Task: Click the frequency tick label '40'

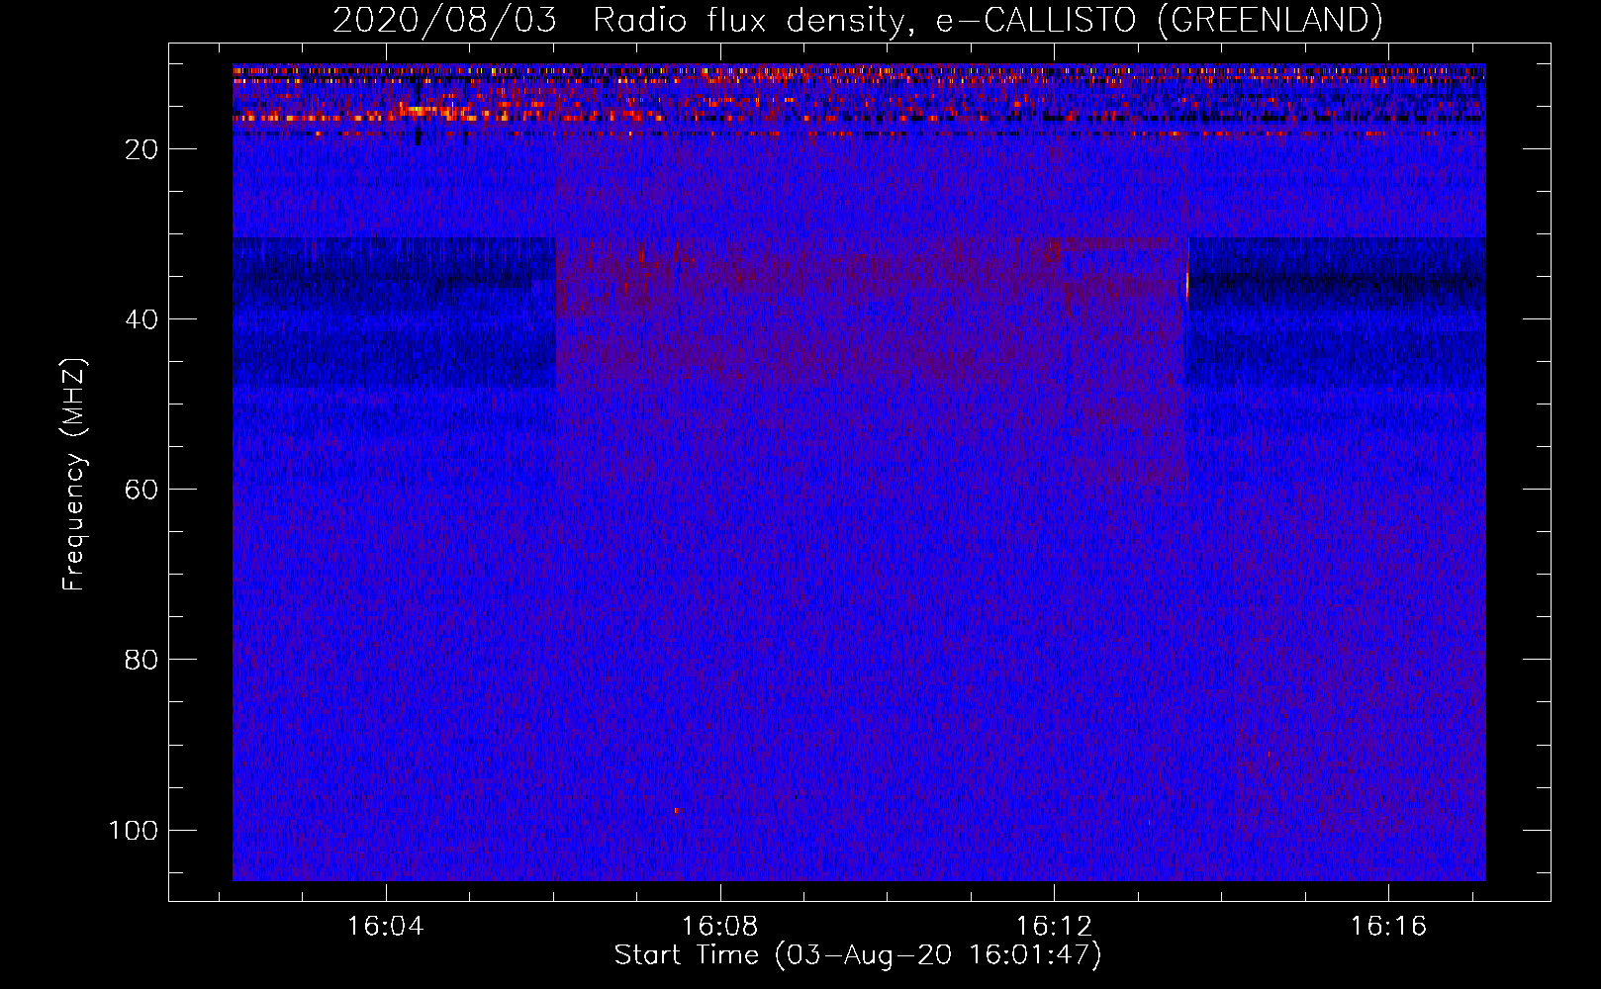Action: (141, 319)
